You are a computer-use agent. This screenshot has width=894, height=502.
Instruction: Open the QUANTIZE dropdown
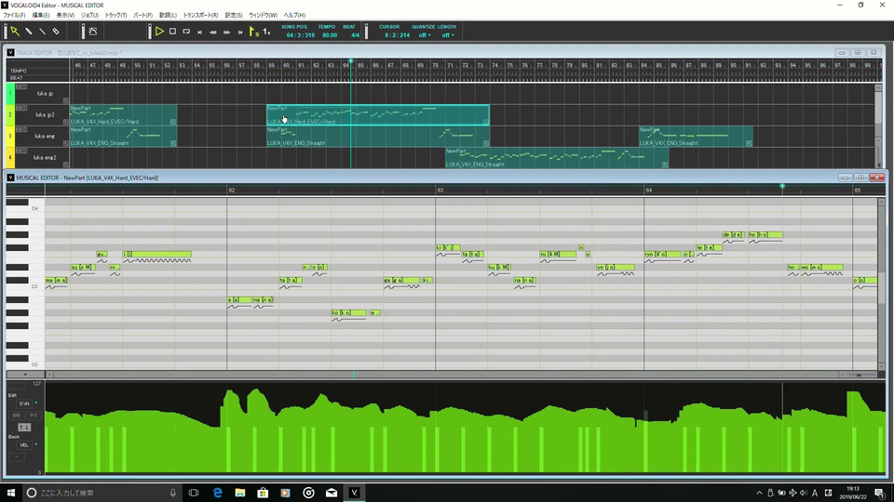[424, 35]
